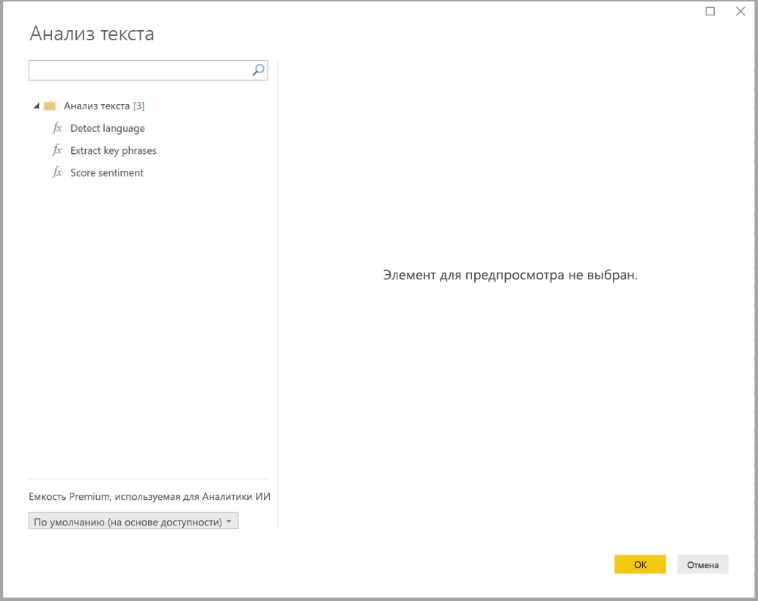Collapse the Анализ текста tree folder
Screen dimensions: 758x601
click(x=36, y=106)
